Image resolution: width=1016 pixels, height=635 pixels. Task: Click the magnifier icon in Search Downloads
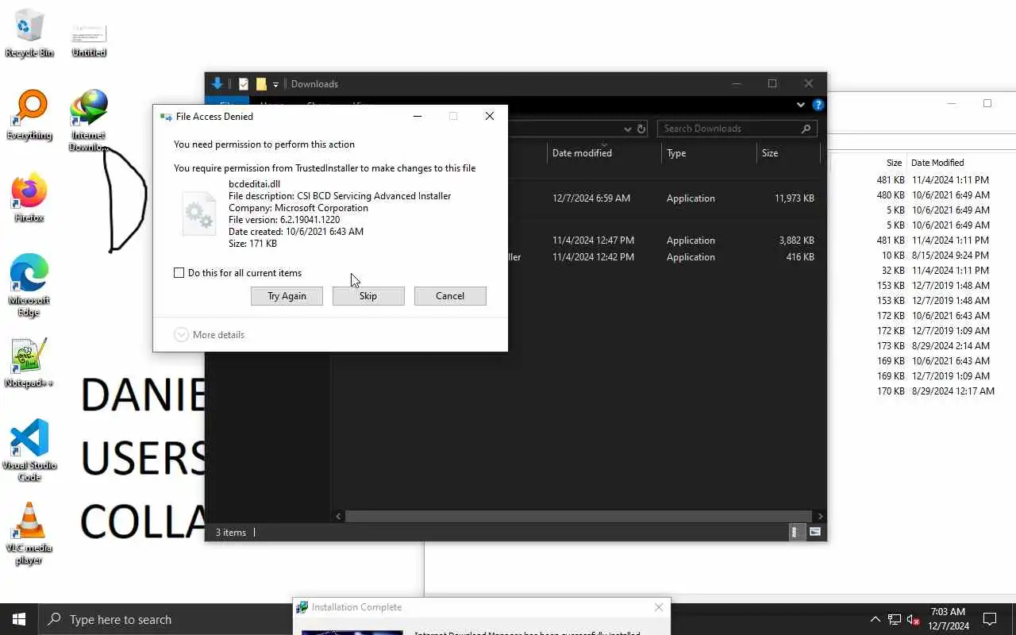click(x=806, y=129)
